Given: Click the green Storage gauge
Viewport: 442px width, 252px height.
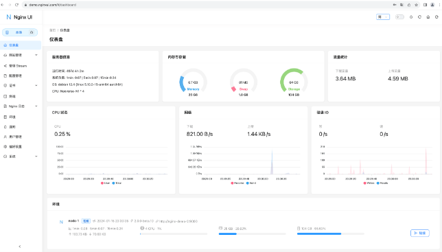Looking at the screenshot, I should 294,82.
